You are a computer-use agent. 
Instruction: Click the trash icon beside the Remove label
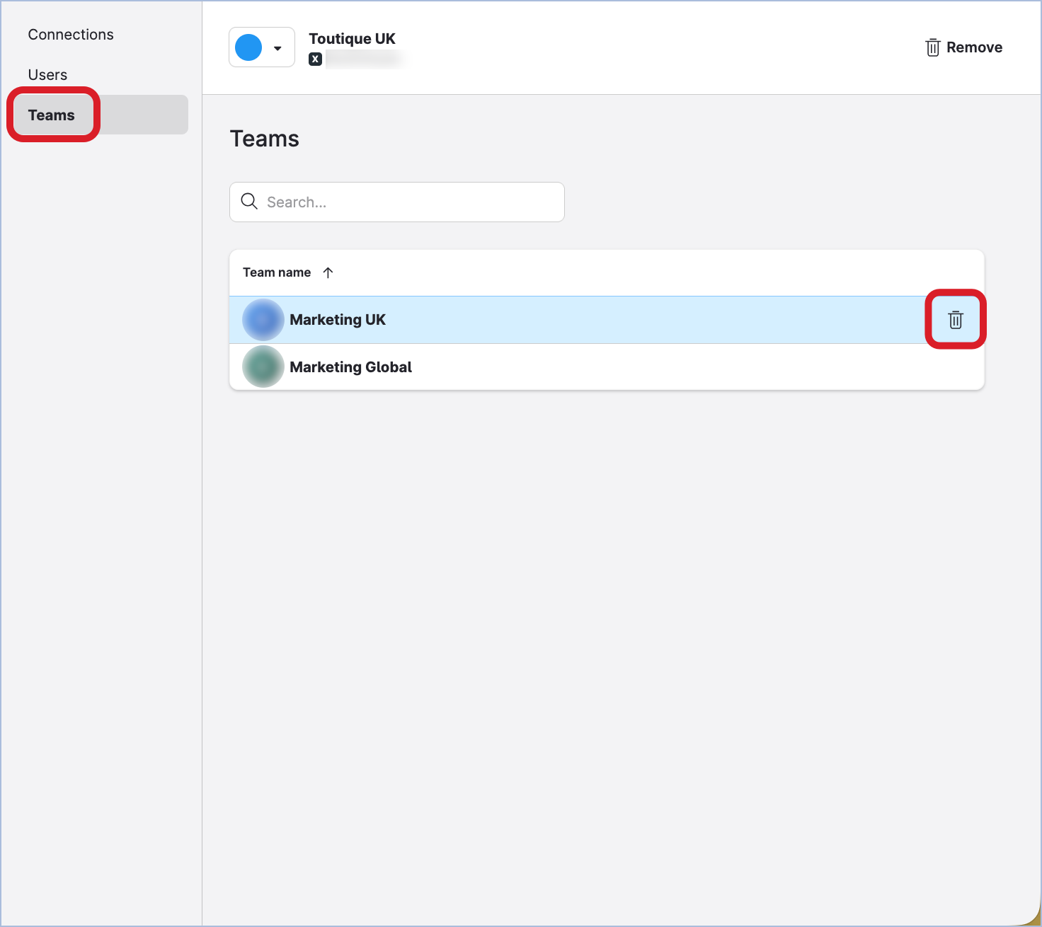pyautogui.click(x=933, y=47)
